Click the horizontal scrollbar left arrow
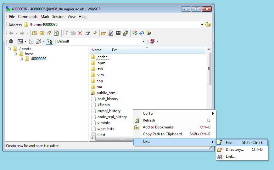This screenshot has height=170, width=274. (x=92, y=138)
